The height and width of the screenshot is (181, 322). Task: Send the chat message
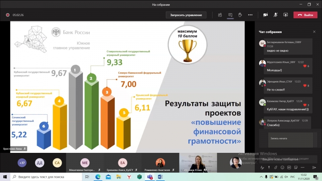point(314,167)
